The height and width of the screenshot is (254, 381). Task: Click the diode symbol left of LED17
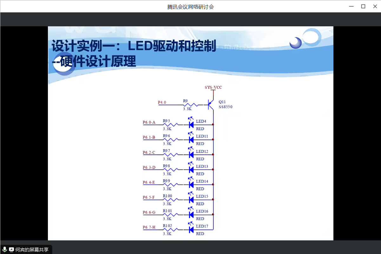[x=191, y=228]
